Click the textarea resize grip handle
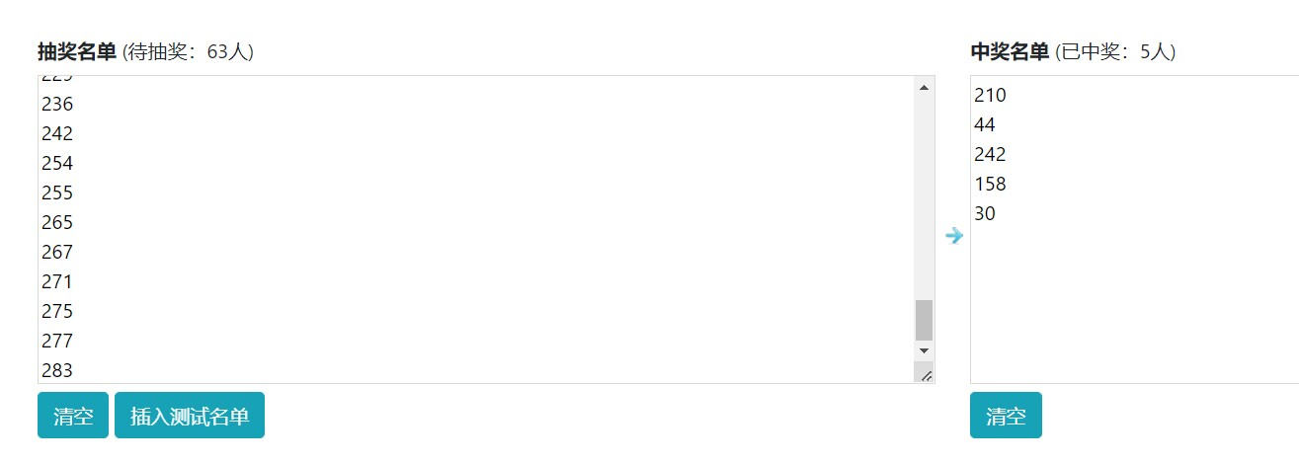Viewport: 1299px width, 462px height. click(x=925, y=372)
